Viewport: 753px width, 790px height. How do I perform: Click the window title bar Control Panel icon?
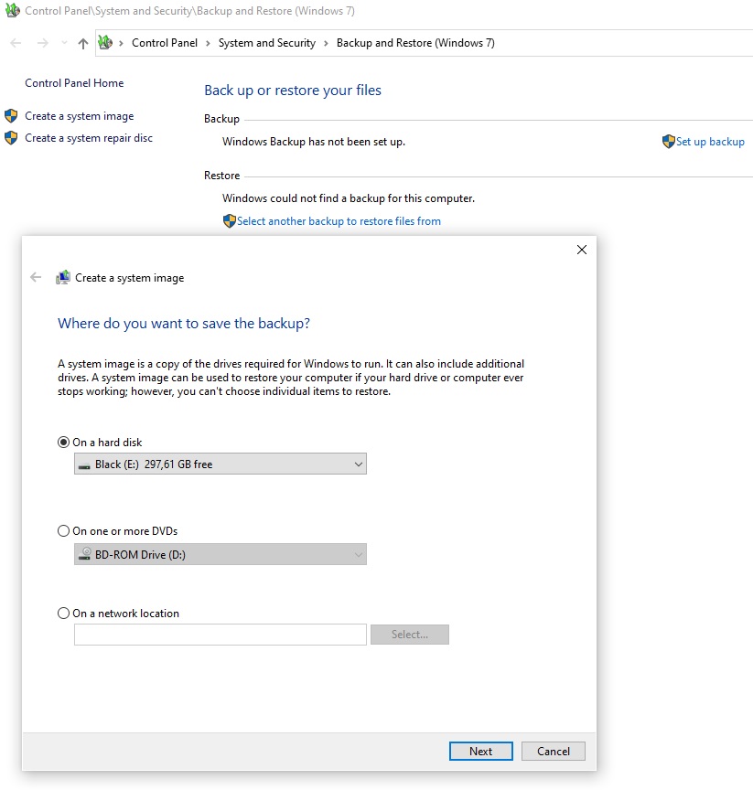coord(13,10)
